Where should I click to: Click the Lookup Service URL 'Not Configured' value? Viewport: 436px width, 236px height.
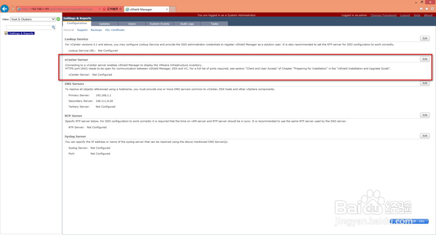pyautogui.click(x=108, y=51)
